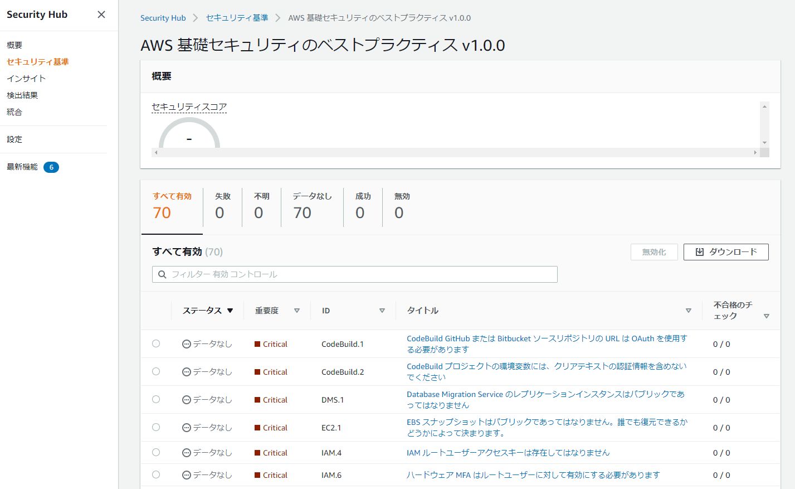Image resolution: width=795 pixels, height=489 pixels.
Task: Open the IAM ルートユーザーアクセスキー title link
Action: pyautogui.click(x=508, y=453)
